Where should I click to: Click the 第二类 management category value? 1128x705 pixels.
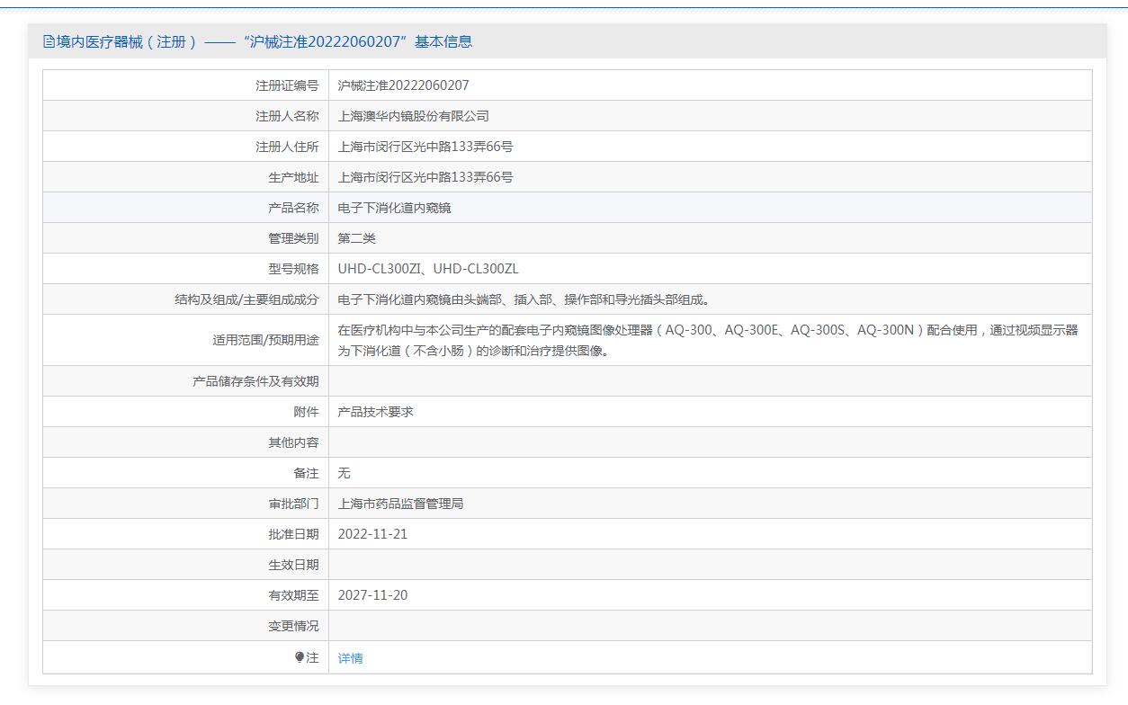(356, 238)
